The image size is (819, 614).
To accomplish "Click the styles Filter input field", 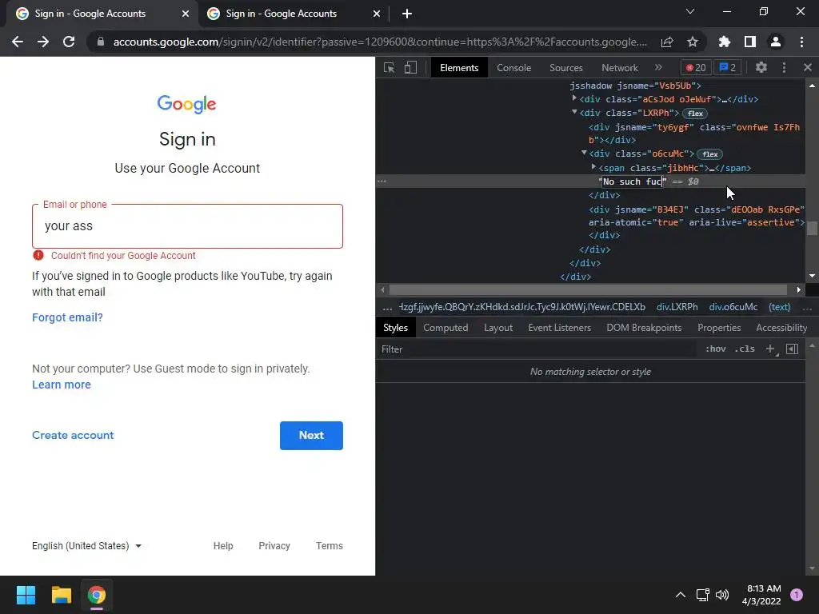I will 537,349.
